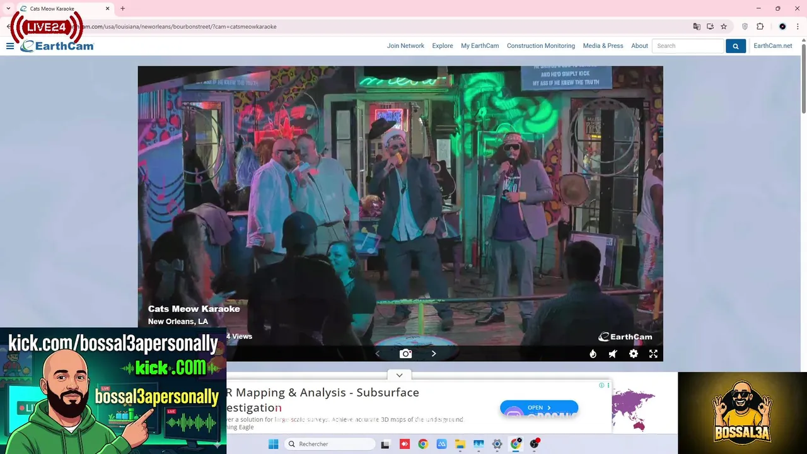Screen dimensions: 807x454
Task: Switch to active Chrome profile window on taskbar
Action: 516,444
